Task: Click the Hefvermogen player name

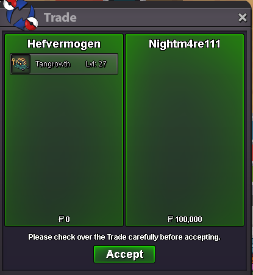Action: (64, 44)
